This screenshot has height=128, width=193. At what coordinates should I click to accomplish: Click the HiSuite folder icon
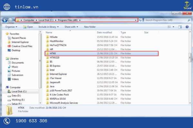pyautogui.click(x=47, y=37)
